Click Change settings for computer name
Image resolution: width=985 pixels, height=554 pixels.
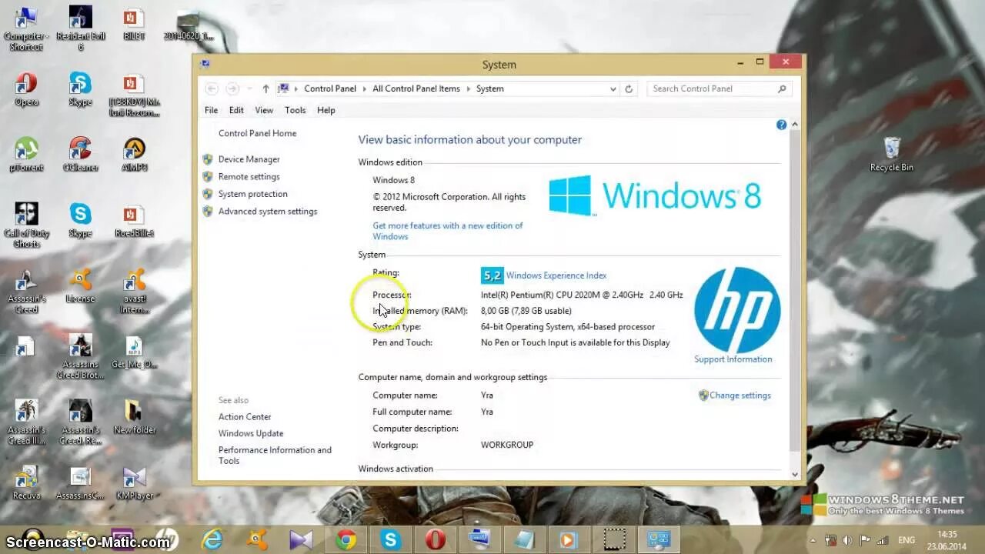(740, 395)
